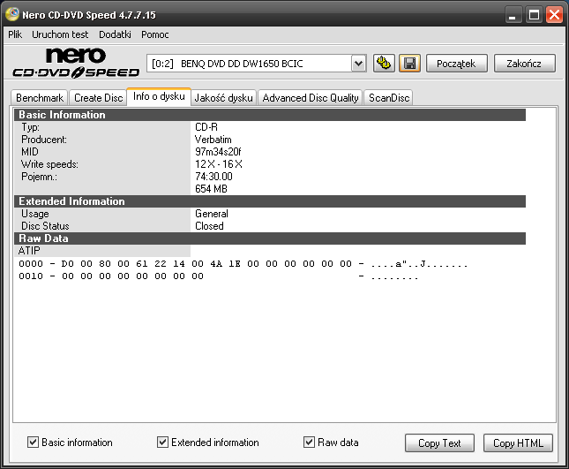Viewport: 569px width, 469px height.
Task: Close the Nero CD-DVD Speed window
Action: tap(554, 15)
